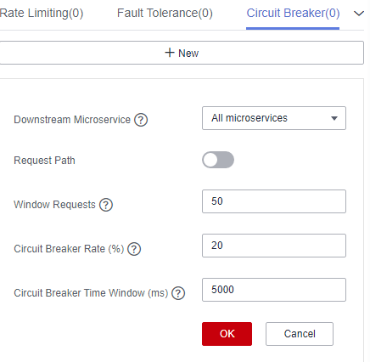Add a new rule with the New button
This screenshot has height=362, width=370.
click(182, 53)
